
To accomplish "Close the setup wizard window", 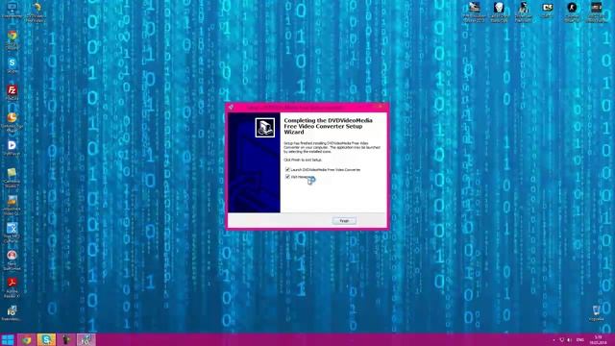I will (x=381, y=107).
